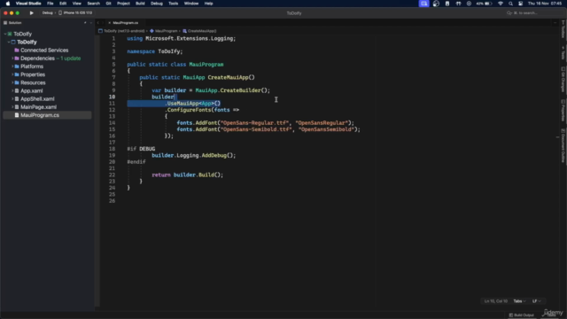The height and width of the screenshot is (319, 567).
Task: Navigate forward with the editor right arrow
Action: click(103, 23)
